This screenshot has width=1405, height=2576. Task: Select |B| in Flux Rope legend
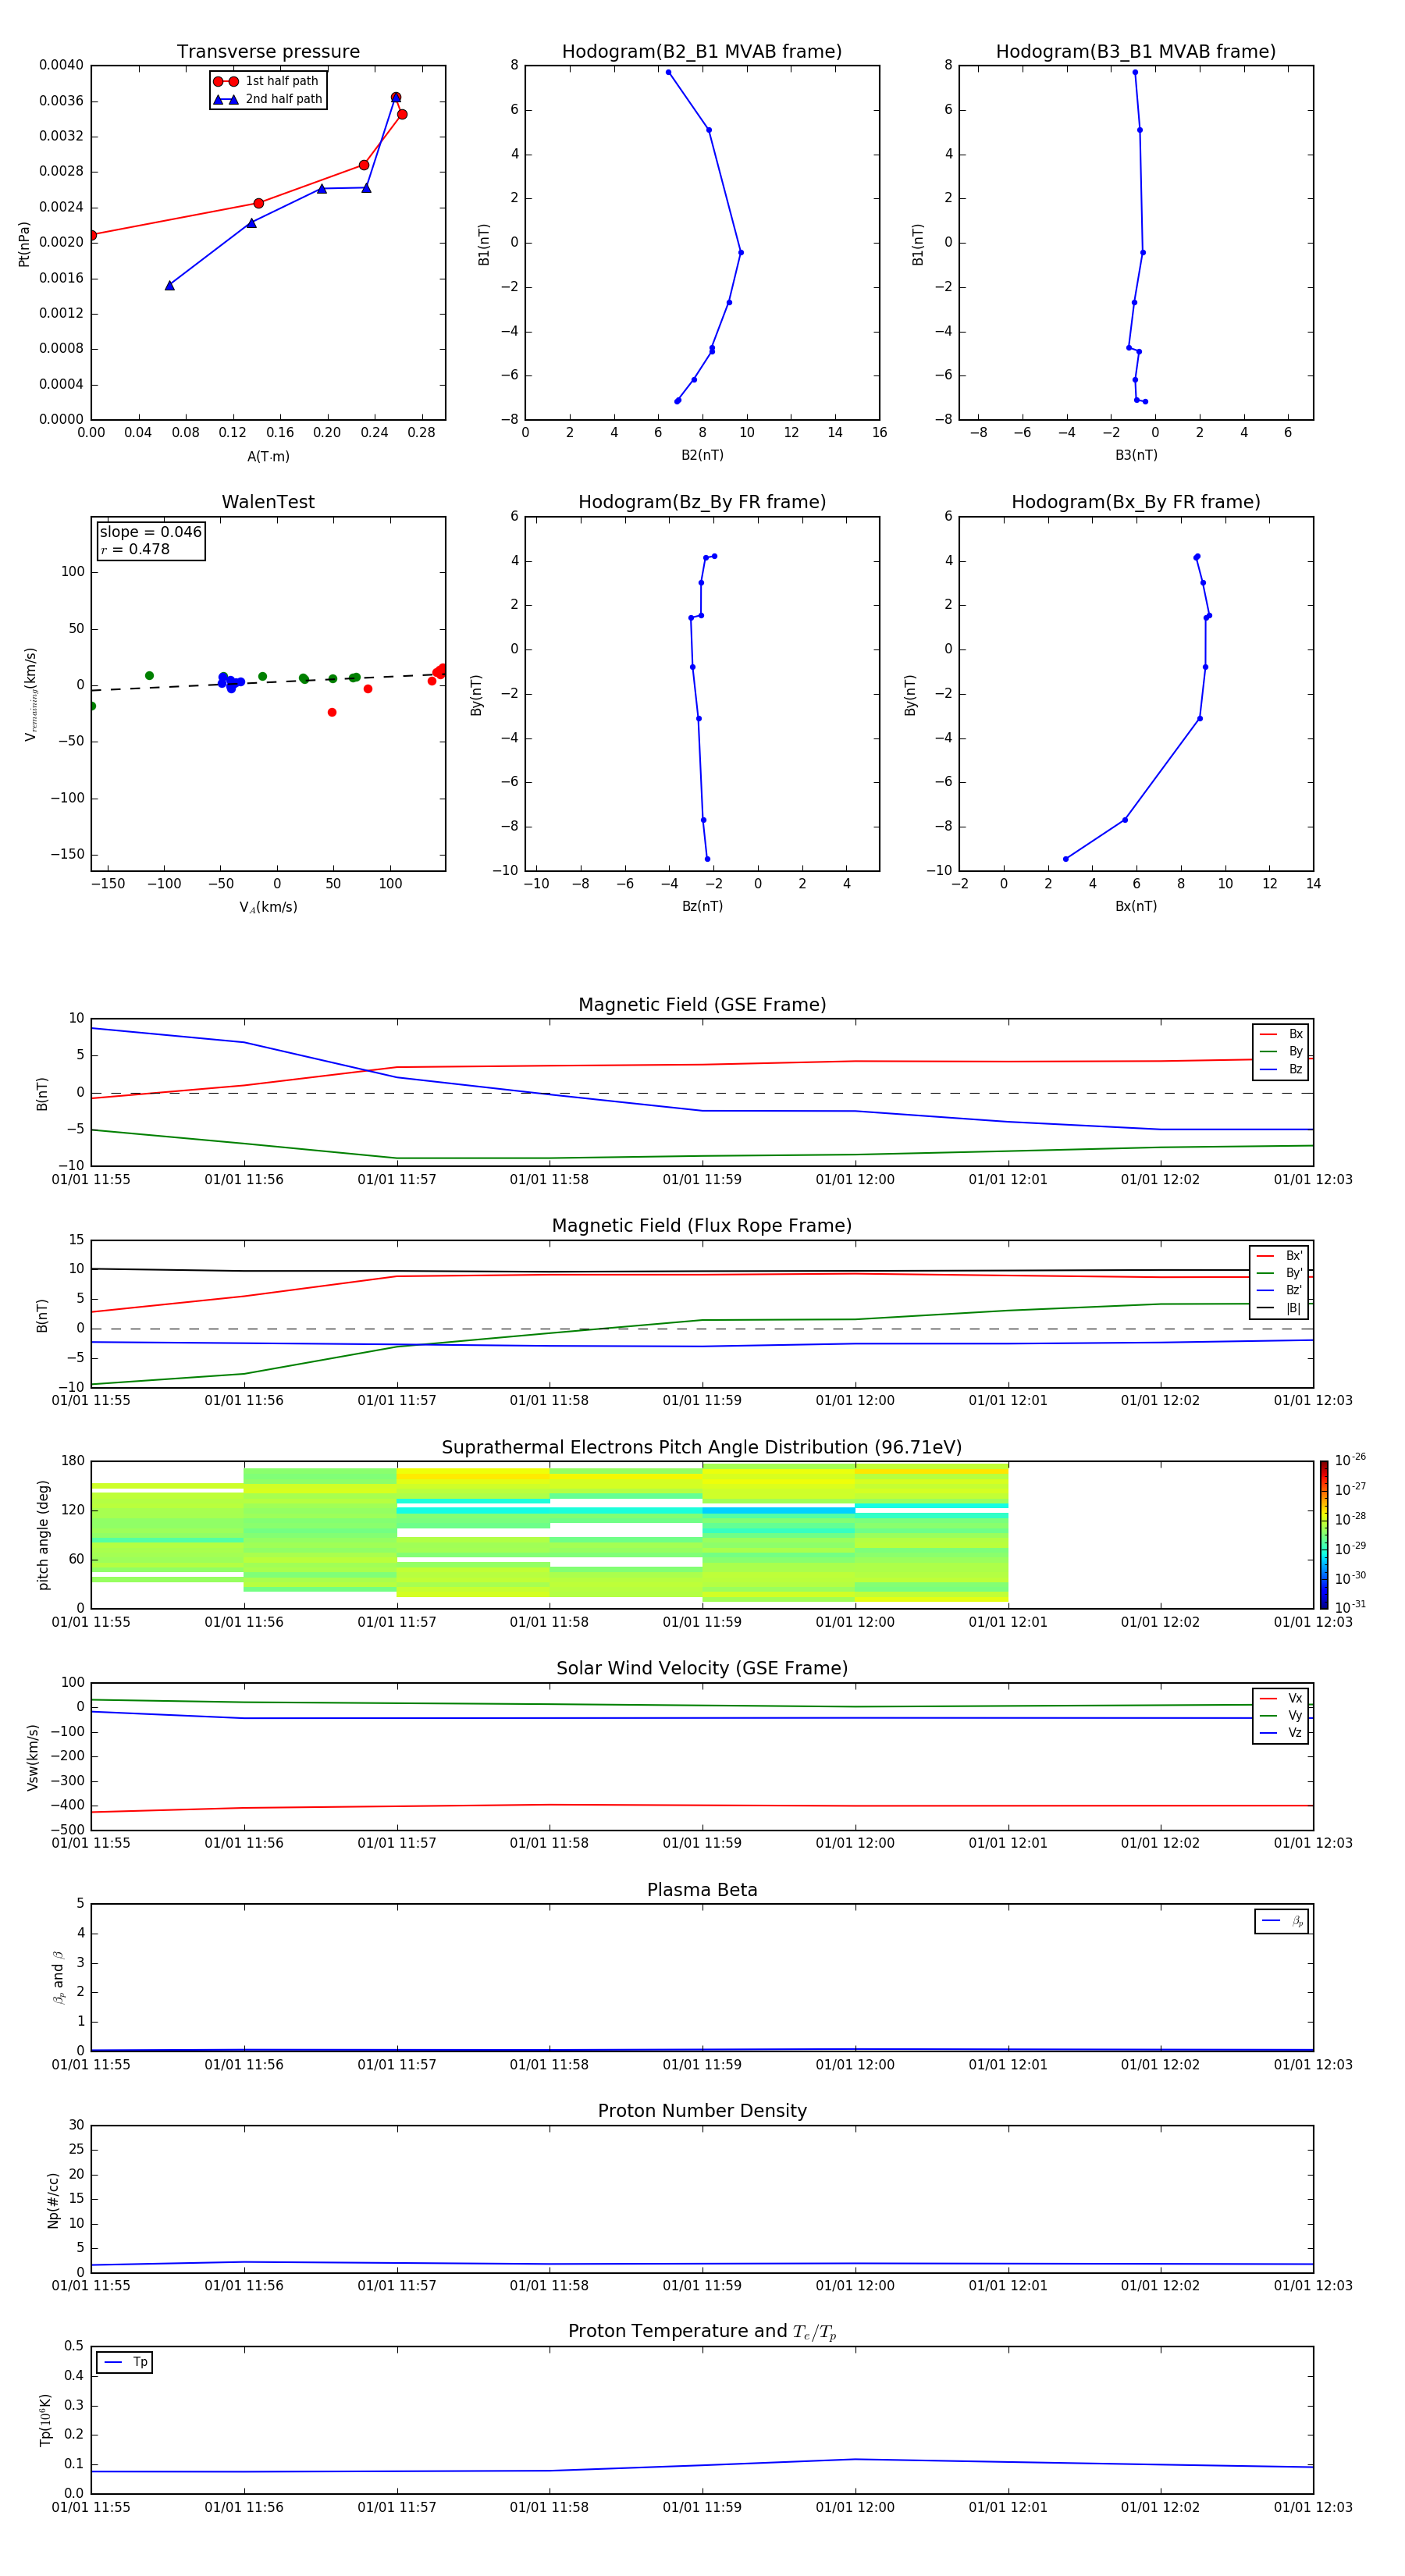1279,1308
